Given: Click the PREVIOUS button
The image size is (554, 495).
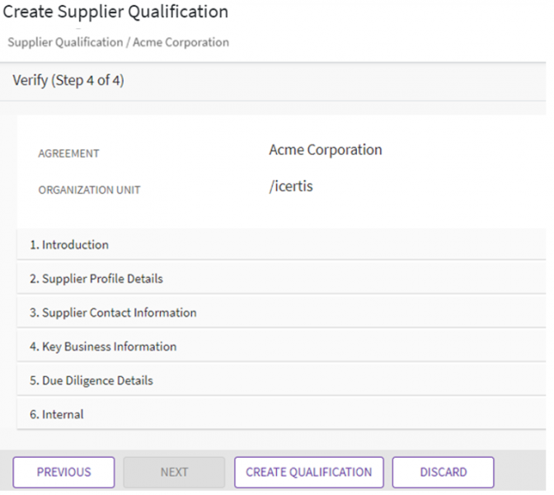Looking at the screenshot, I should [x=63, y=473].
